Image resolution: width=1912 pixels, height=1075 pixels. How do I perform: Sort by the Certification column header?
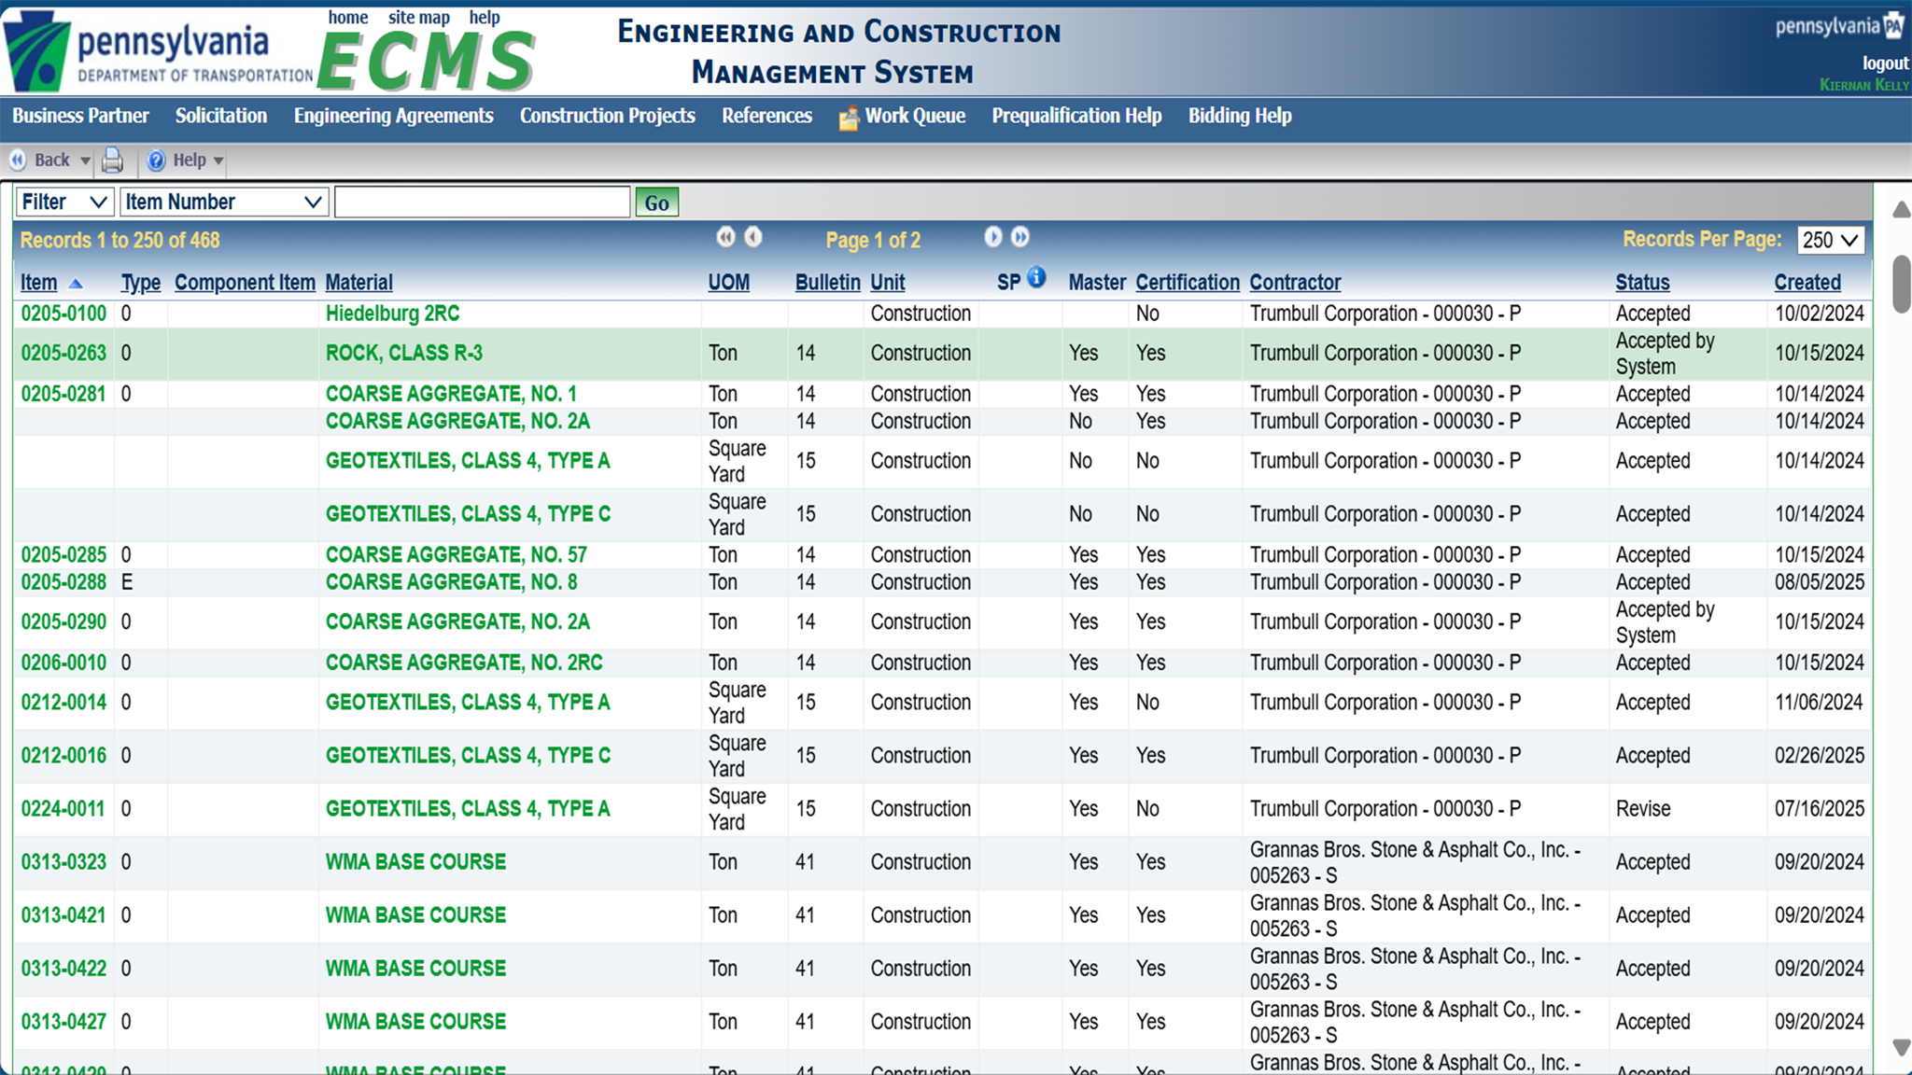point(1188,283)
